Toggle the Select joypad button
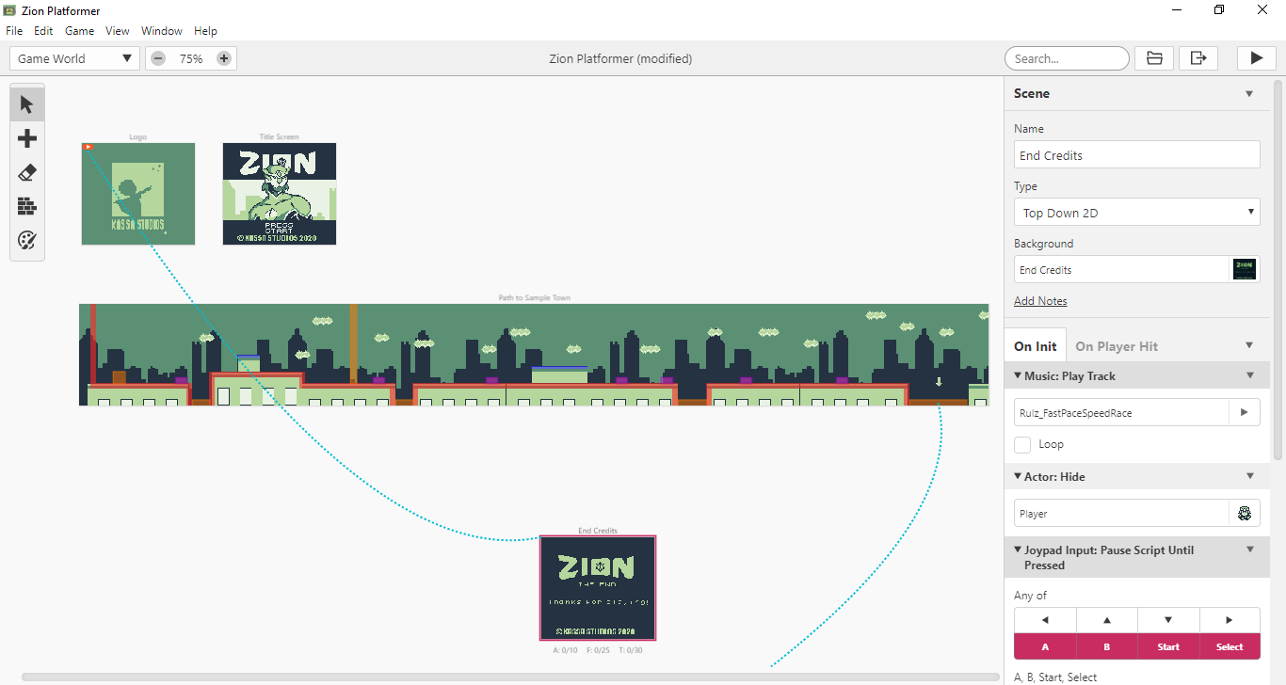This screenshot has height=685, width=1286. [1230, 646]
